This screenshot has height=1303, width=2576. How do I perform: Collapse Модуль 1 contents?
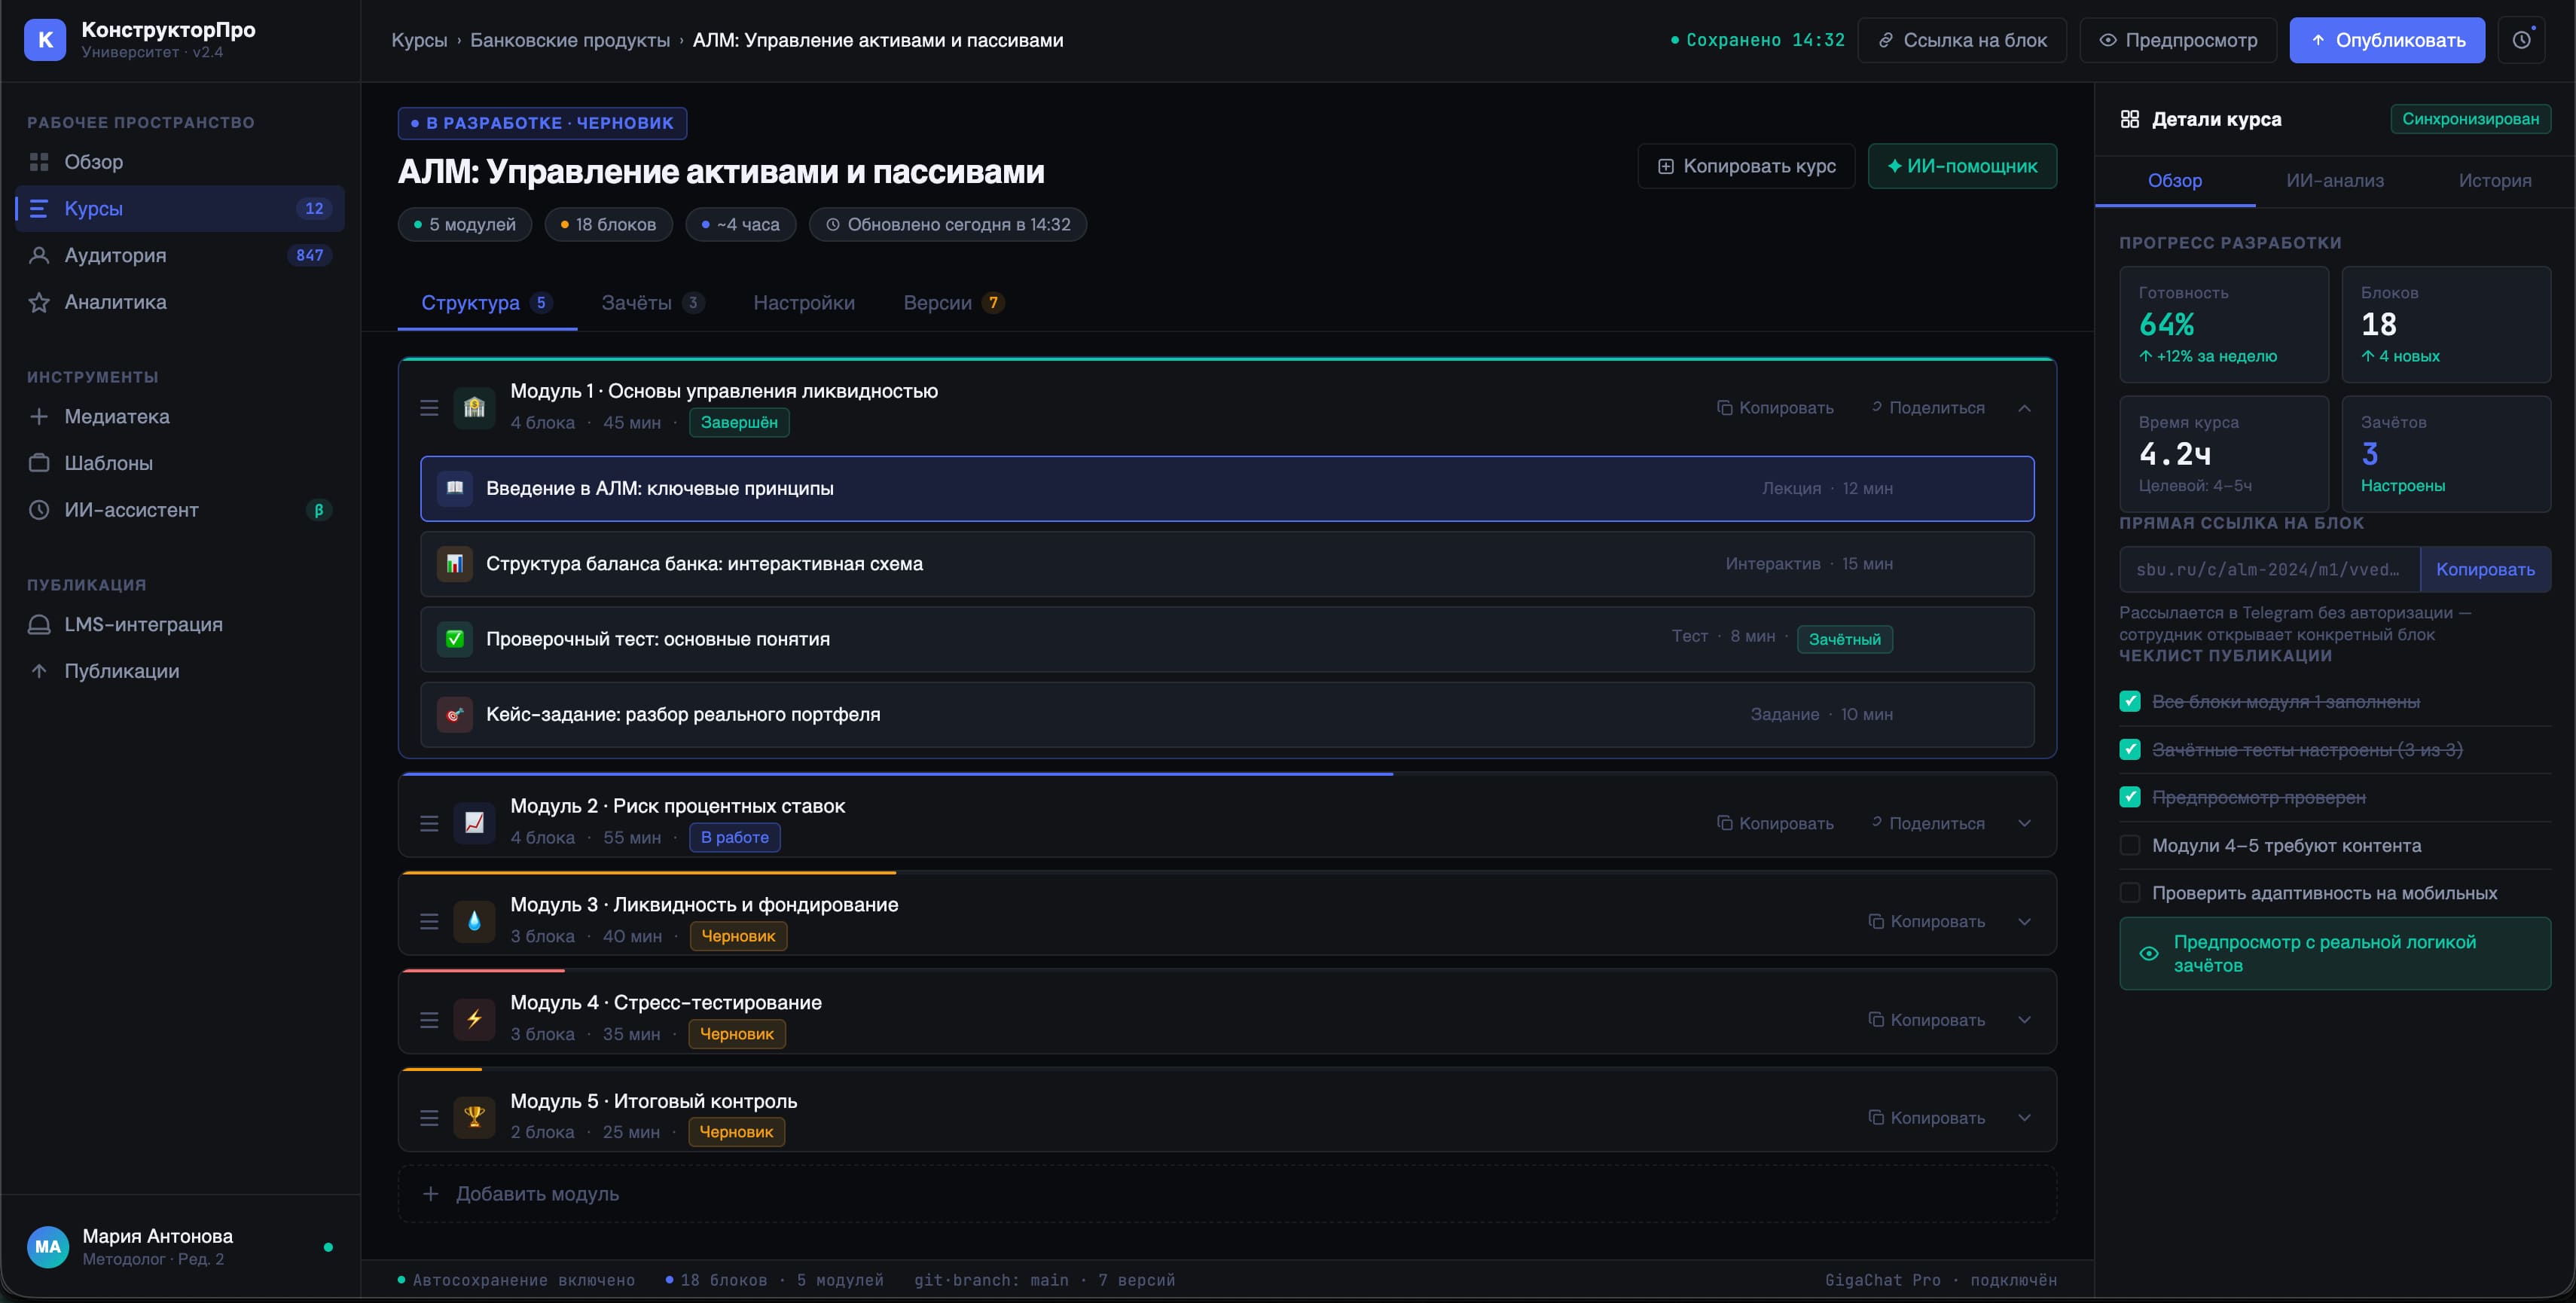[x=2025, y=408]
